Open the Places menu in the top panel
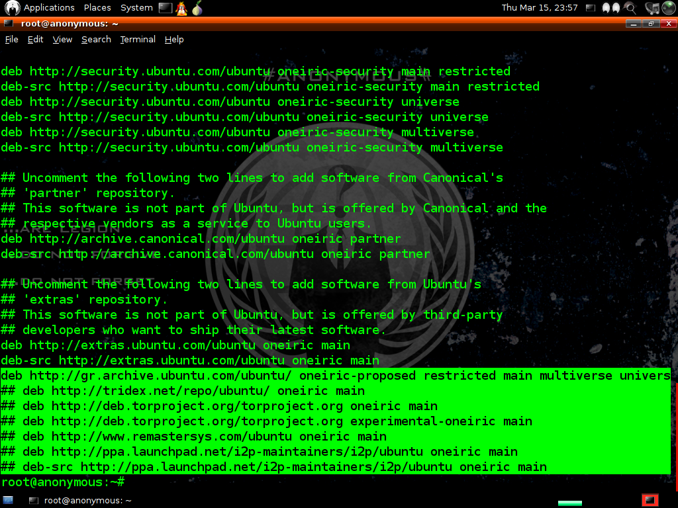The width and height of the screenshot is (678, 508). [97, 8]
